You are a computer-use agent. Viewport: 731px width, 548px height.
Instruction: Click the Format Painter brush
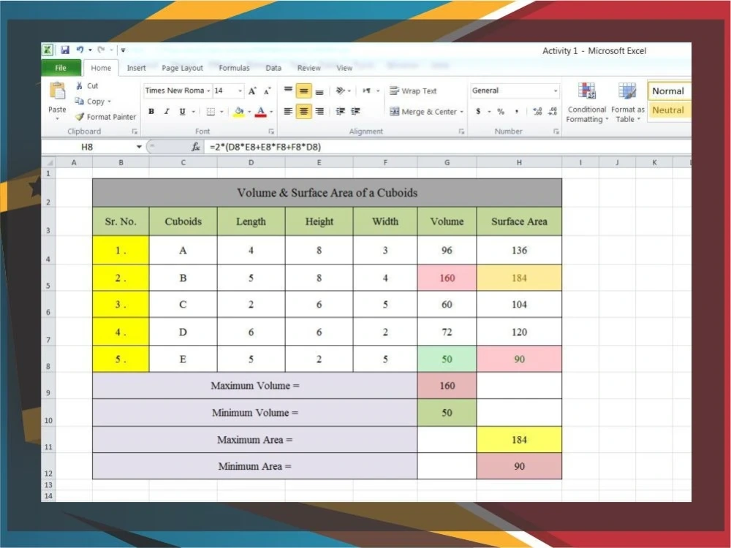(80, 117)
